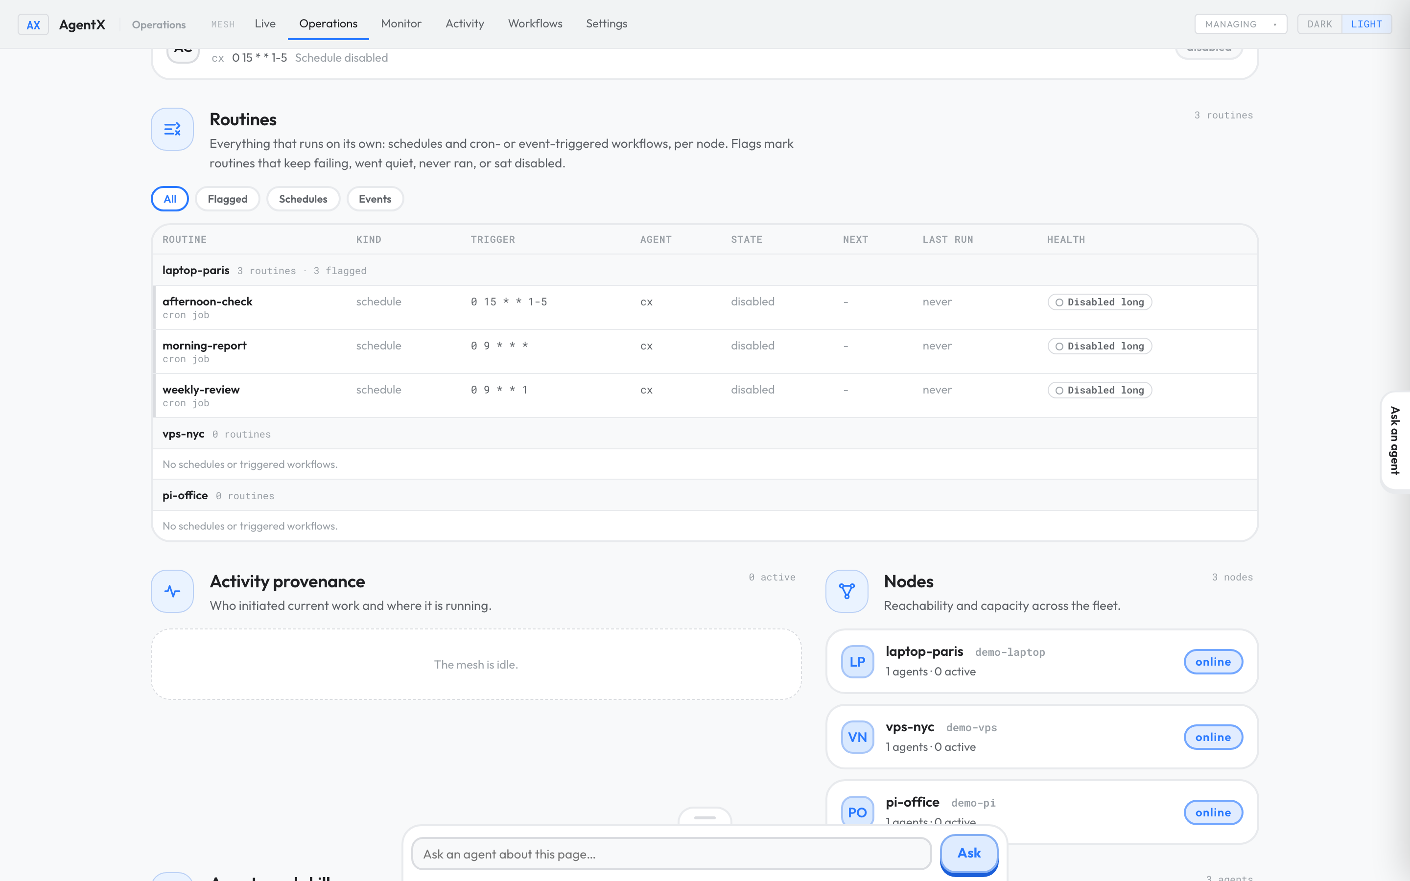Click the ask panel collapse handle
The width and height of the screenshot is (1410, 881).
point(705,817)
